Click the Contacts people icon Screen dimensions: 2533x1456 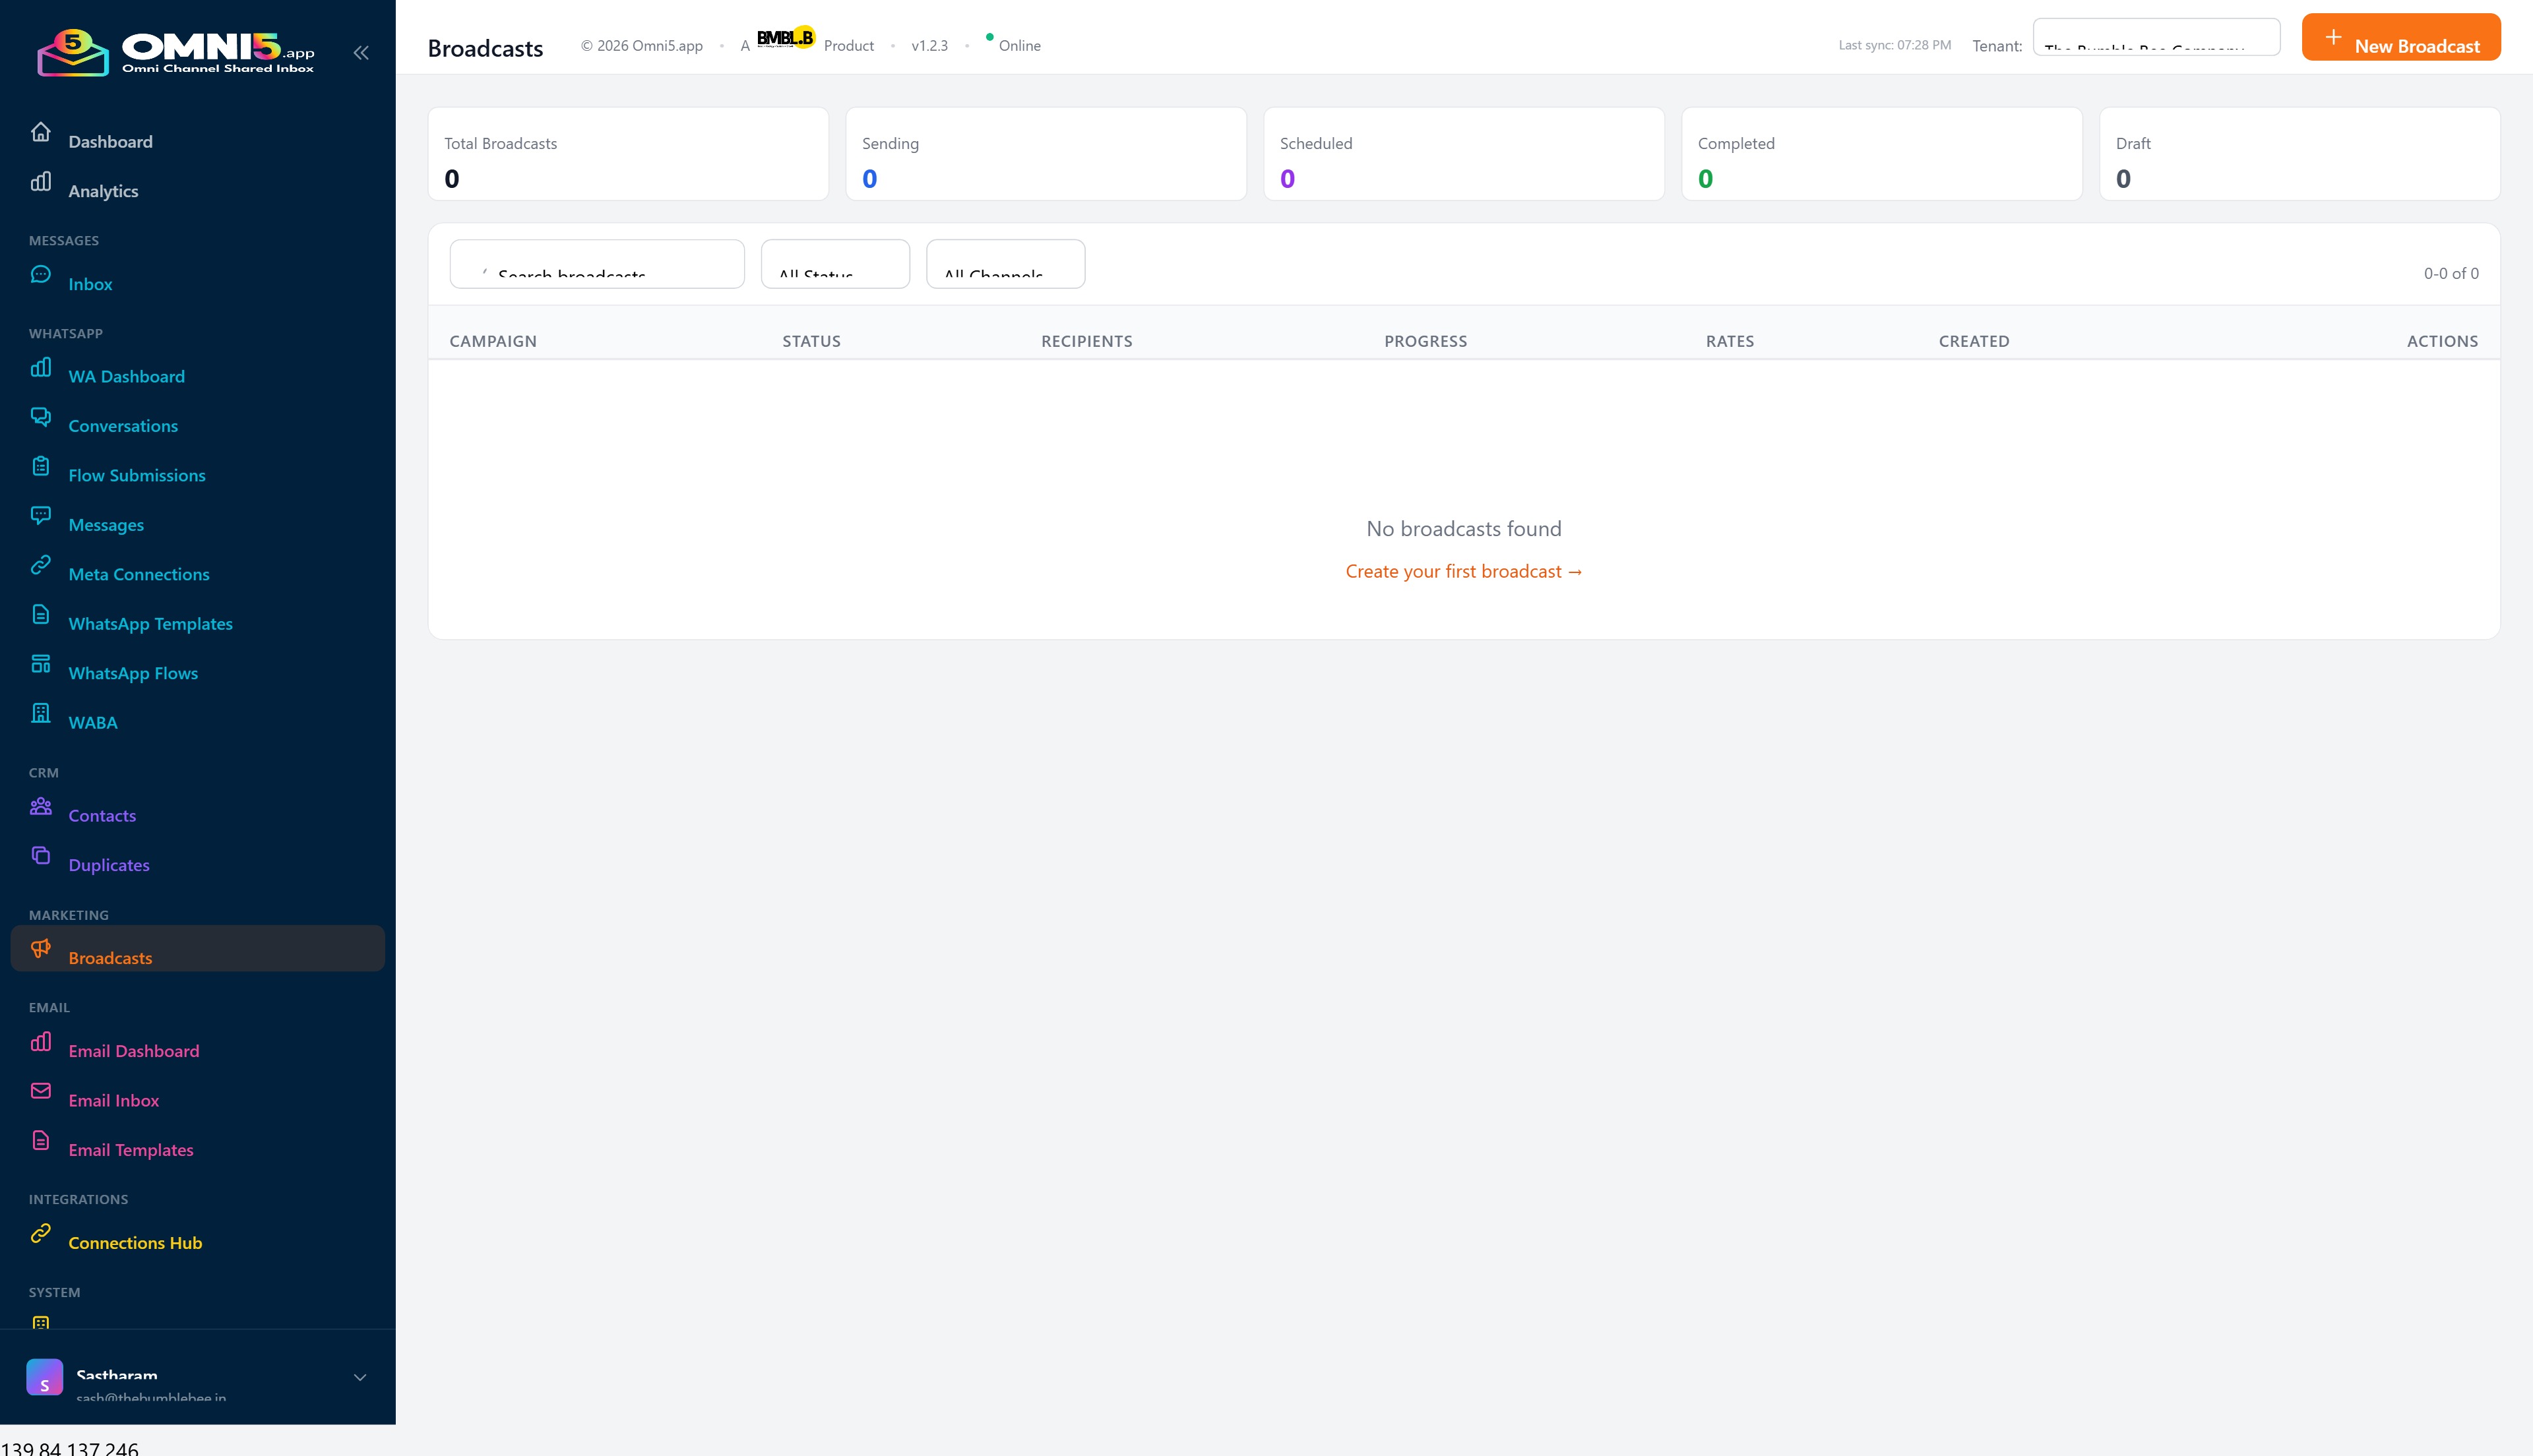click(41, 806)
